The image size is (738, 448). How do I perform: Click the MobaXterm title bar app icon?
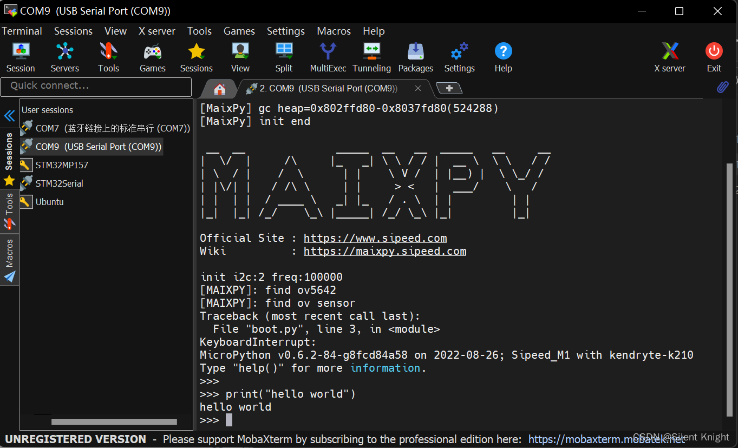(10, 10)
